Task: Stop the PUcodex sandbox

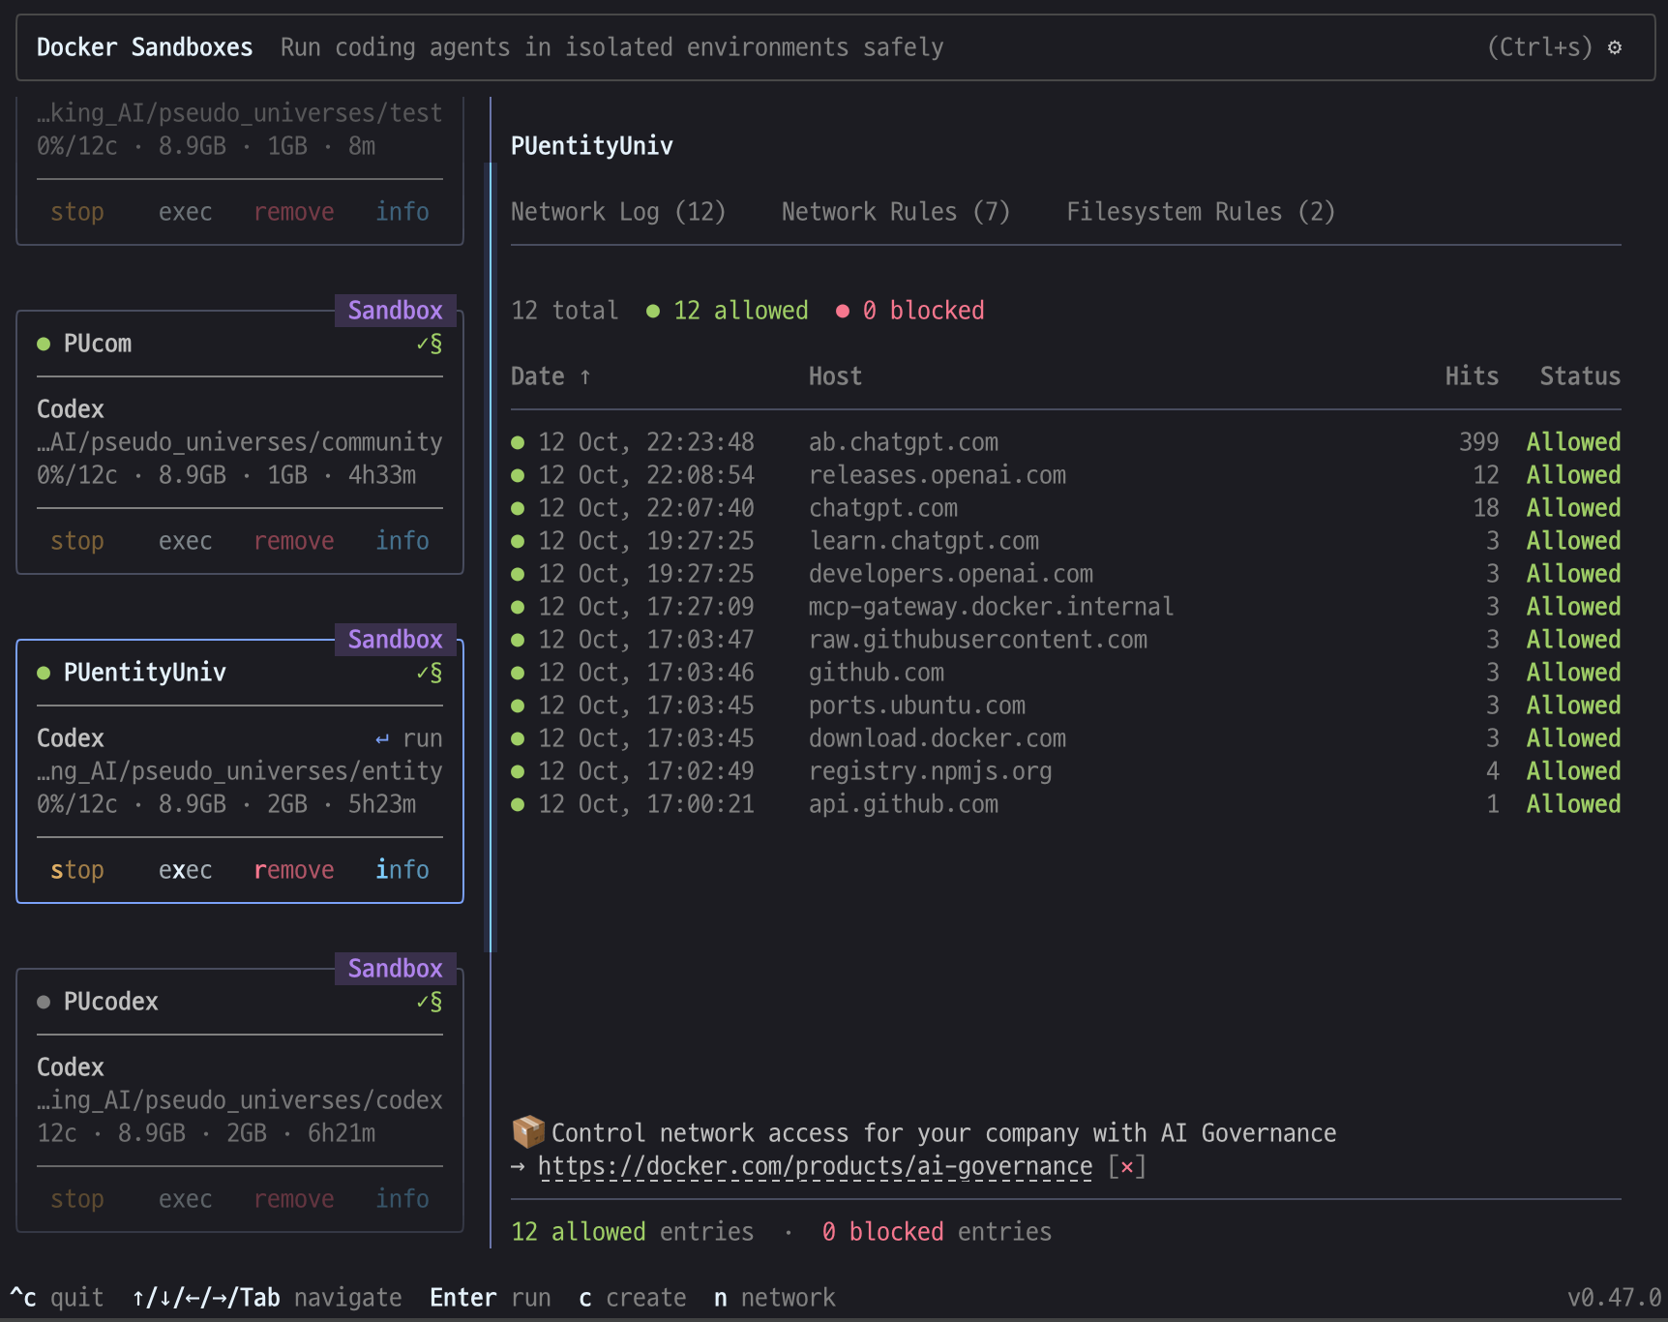Action: coord(77,1199)
